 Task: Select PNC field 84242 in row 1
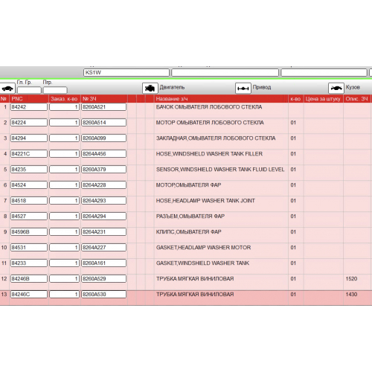click(x=29, y=107)
